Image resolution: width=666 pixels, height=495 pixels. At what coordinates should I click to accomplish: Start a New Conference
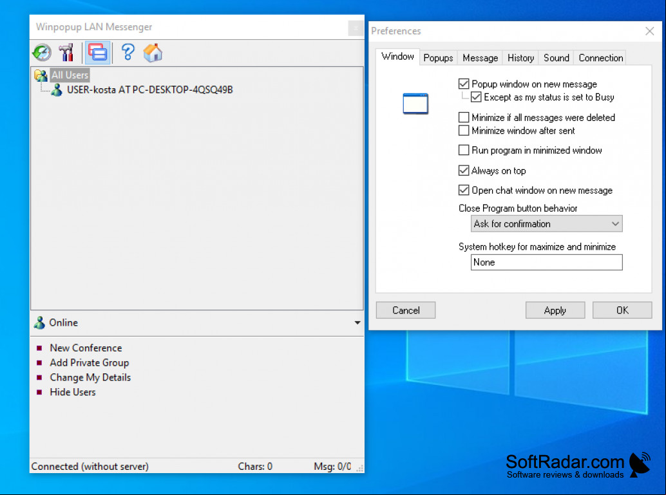(86, 348)
